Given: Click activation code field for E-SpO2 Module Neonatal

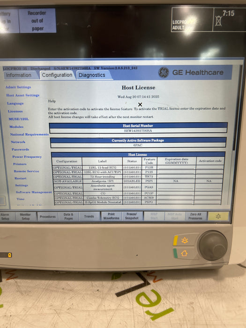Looking at the screenshot, I should pyautogui.click(x=208, y=202).
